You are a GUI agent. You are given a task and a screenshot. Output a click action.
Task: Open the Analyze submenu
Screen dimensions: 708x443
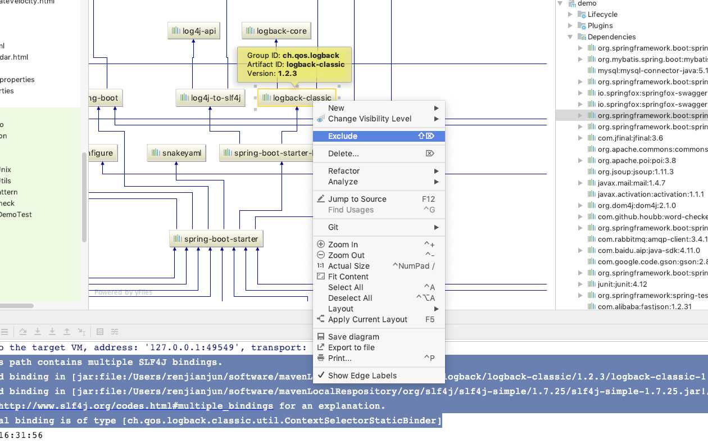click(379, 182)
